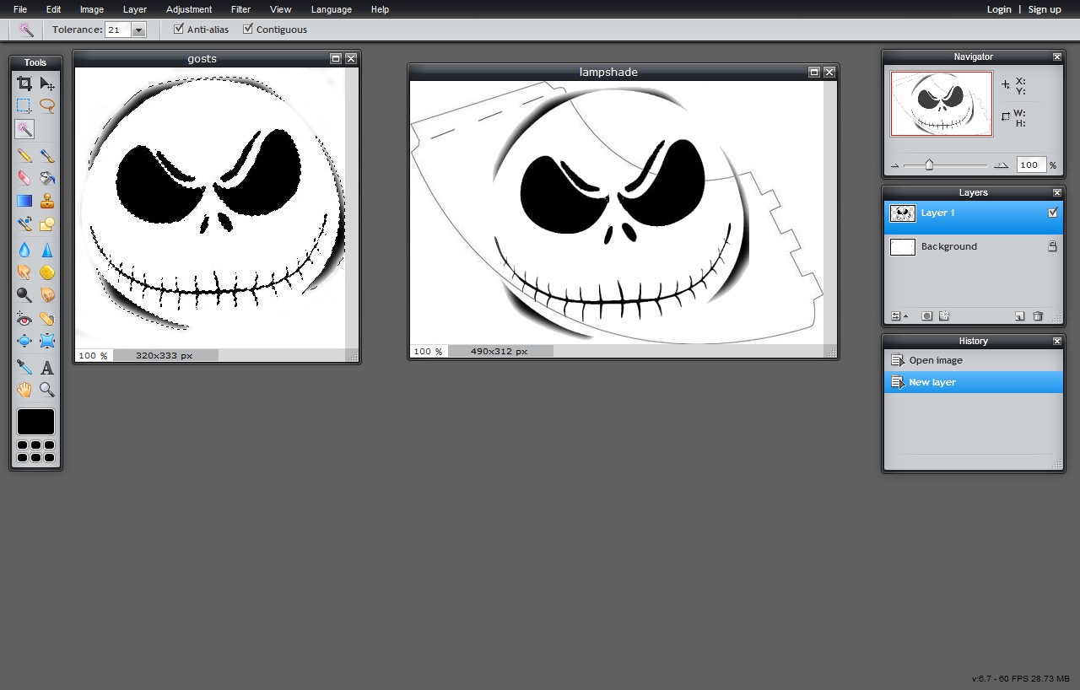
Task: Click the foreground color swatch in Tools
Action: [35, 422]
